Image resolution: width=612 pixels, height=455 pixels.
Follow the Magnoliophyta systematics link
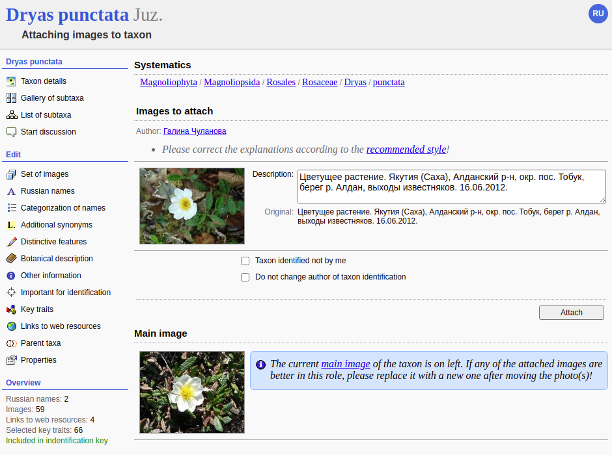tap(169, 82)
